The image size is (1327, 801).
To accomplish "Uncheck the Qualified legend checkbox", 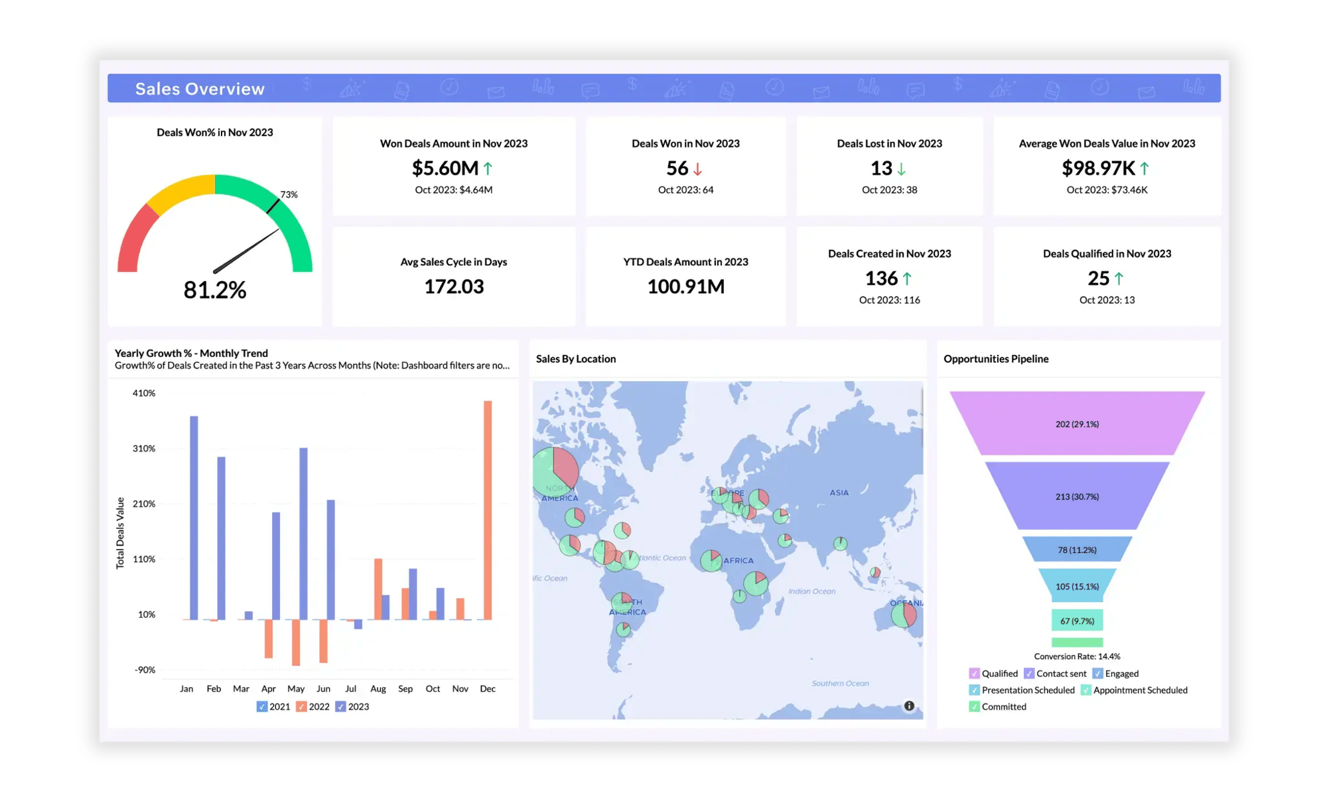I will click(x=974, y=674).
